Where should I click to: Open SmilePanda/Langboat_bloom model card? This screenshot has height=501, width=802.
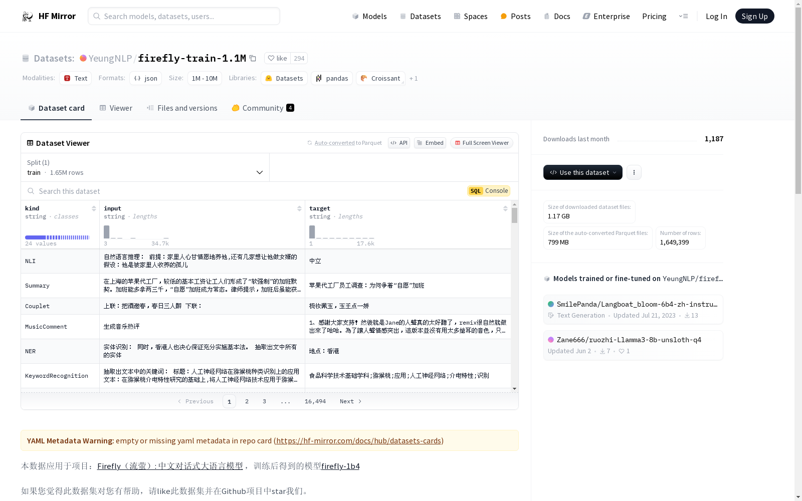633,309
